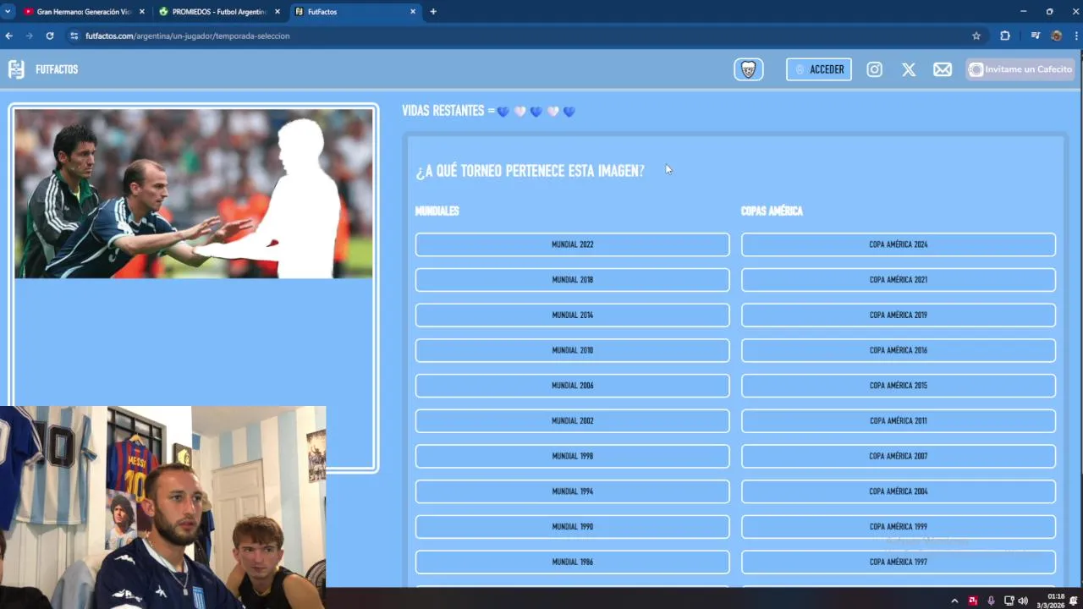The width and height of the screenshot is (1083, 609).
Task: Open new tab with plus icon
Action: (433, 12)
